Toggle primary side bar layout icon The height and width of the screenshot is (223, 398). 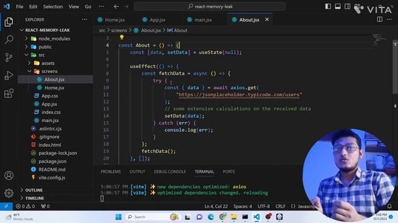pos(328,6)
